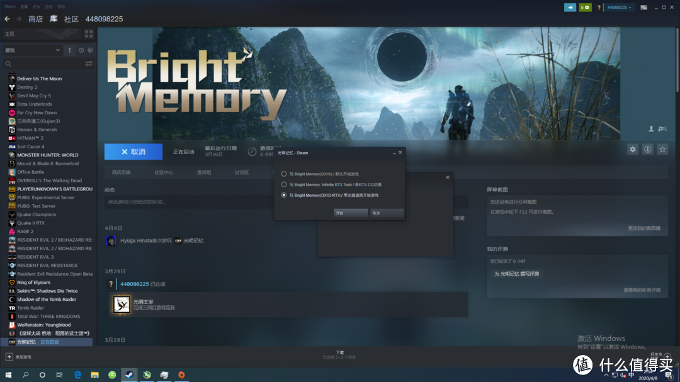Image resolution: width=680 pixels, height=382 pixels.
Task: Favorite the game with star icon
Action: coord(662,150)
